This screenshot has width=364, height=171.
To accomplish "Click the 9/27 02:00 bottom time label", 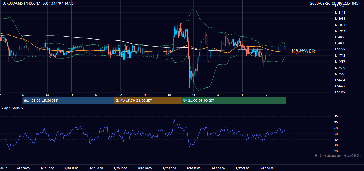I will tap(243, 168).
